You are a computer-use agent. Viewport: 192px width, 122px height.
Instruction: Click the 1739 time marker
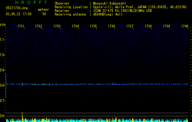166,26
